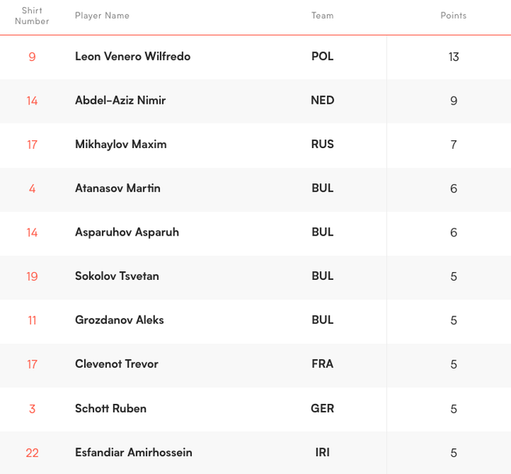View Asparuhov Asparuh's player entry
The height and width of the screenshot is (474, 511).
pos(127,232)
